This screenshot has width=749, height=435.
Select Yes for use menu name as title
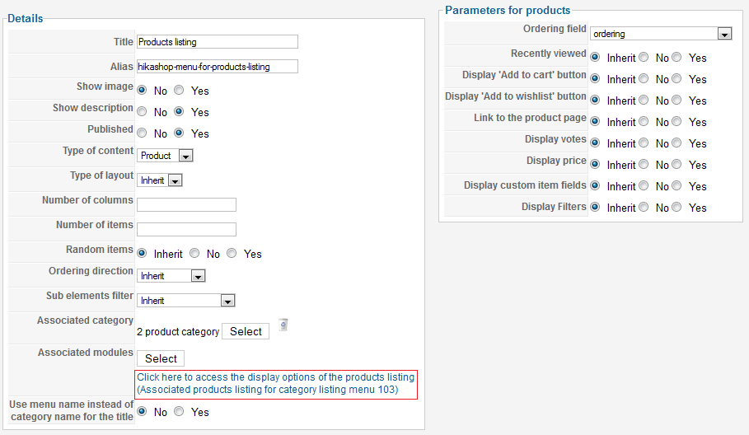179,412
